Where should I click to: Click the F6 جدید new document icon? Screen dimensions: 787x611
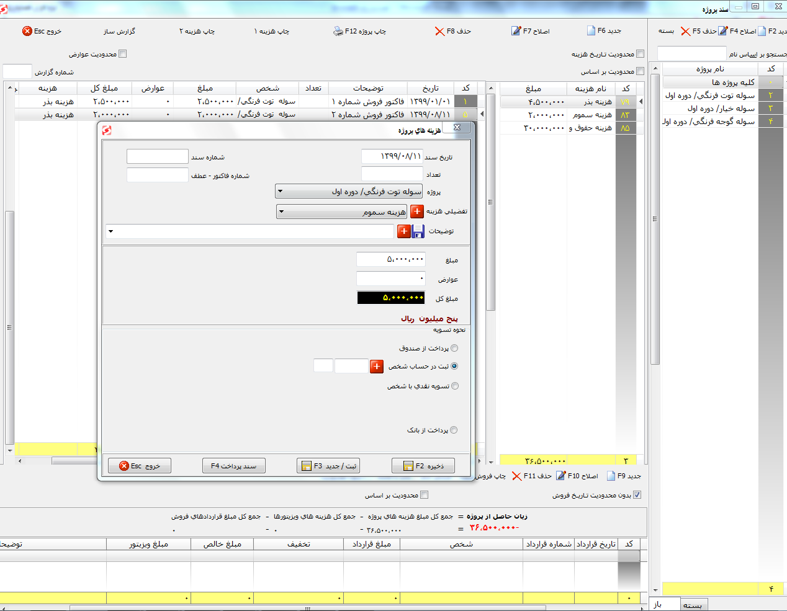591,30
